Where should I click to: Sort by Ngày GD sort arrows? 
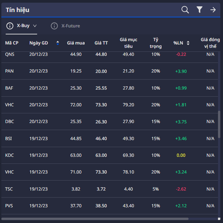(58, 43)
